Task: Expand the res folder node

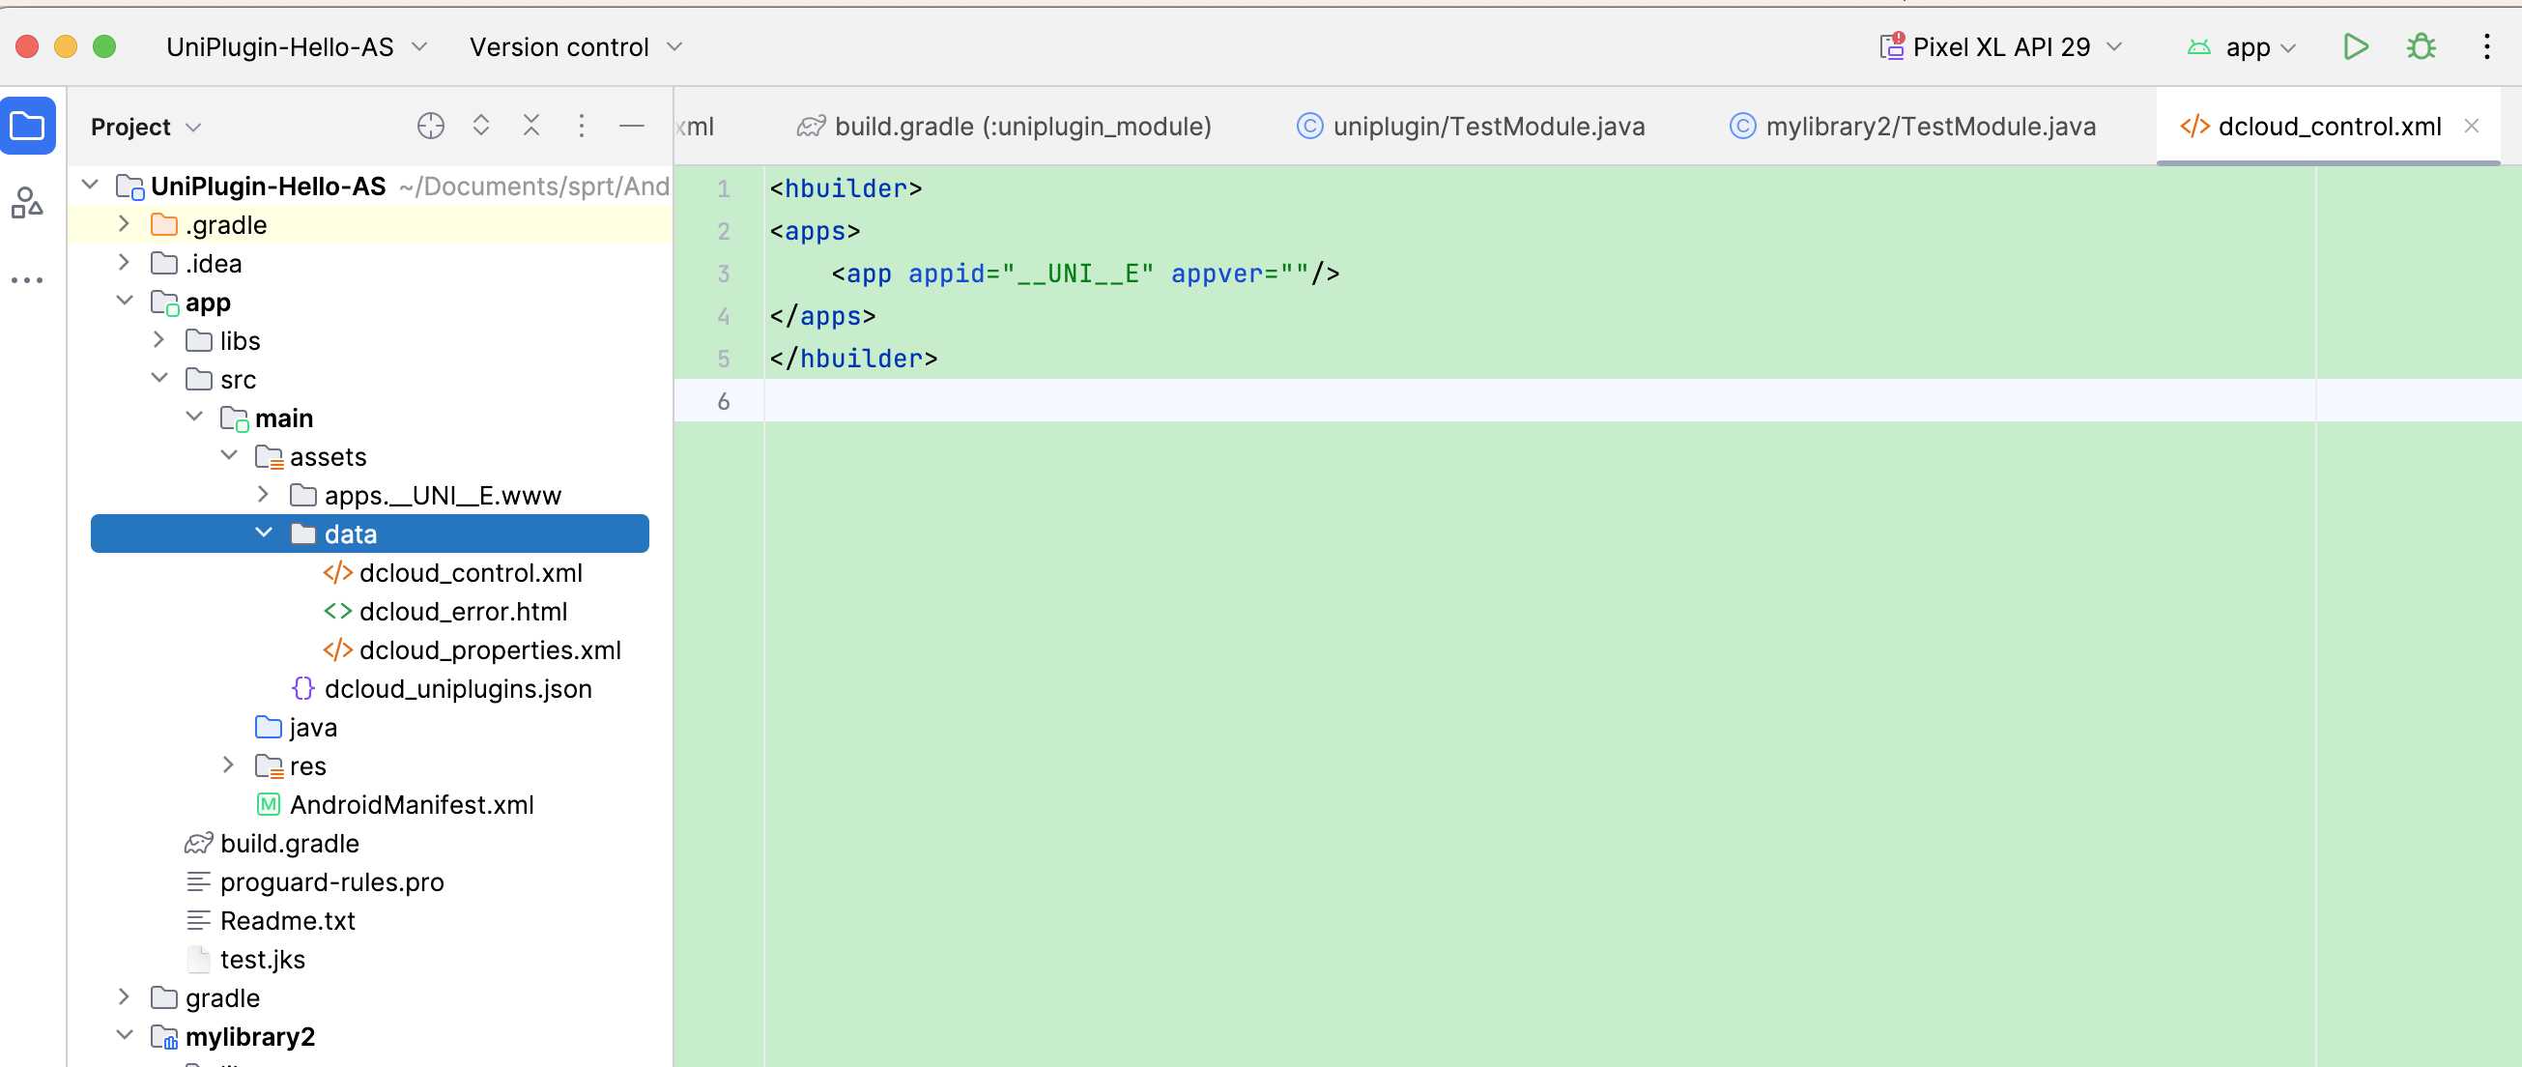Action: click(x=228, y=765)
